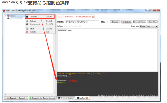Click the 10043024P_user value text
167x103 pixels.
[65, 30]
